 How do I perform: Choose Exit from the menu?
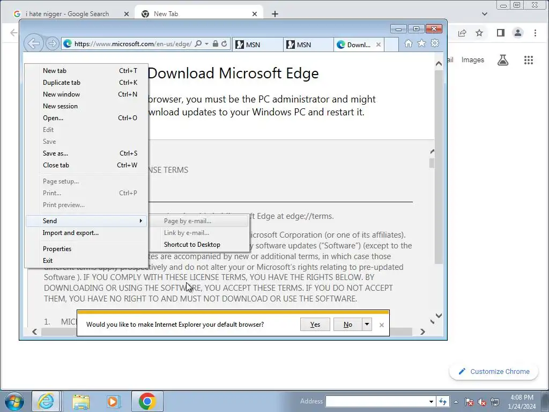point(86,261)
